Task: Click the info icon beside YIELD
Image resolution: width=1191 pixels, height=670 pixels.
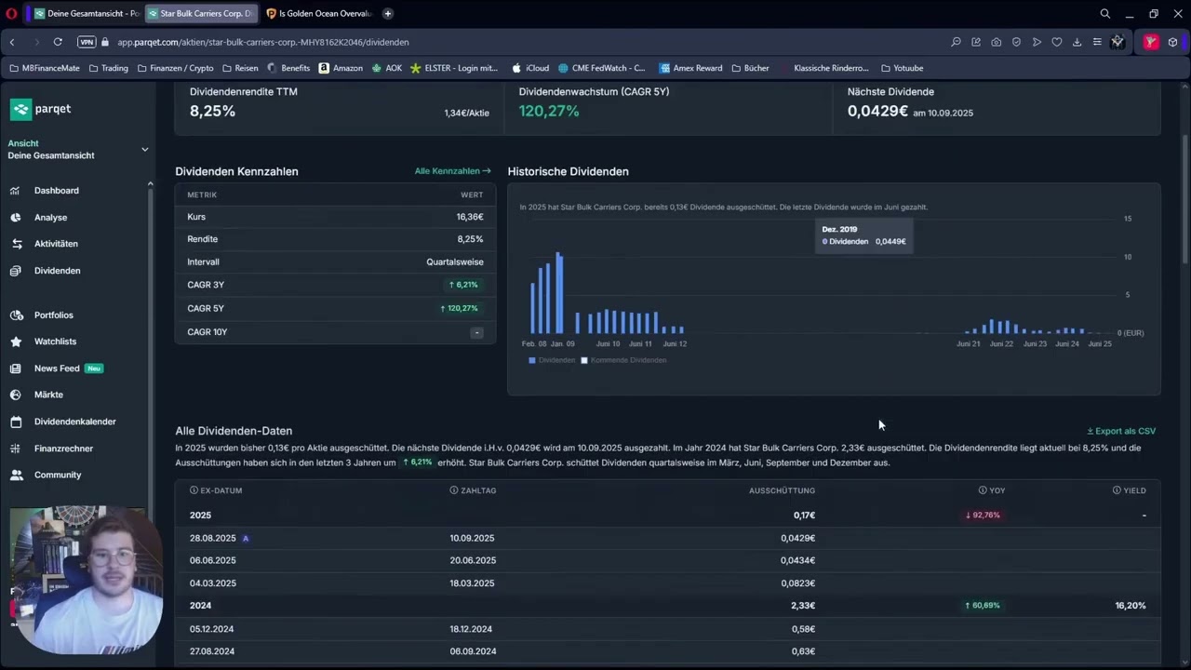Action: pyautogui.click(x=1117, y=490)
